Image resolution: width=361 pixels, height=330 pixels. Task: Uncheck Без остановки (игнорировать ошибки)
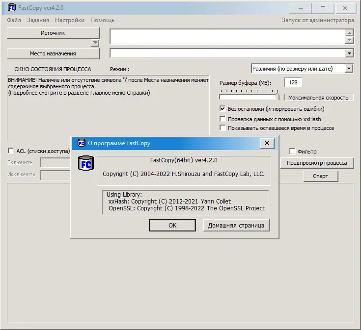(x=222, y=109)
